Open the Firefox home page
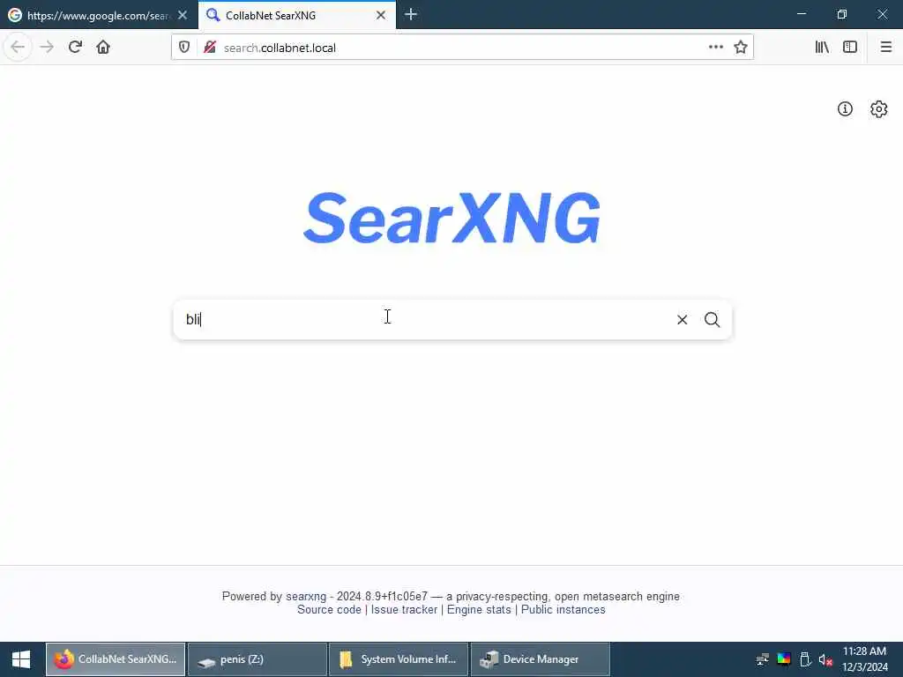903x677 pixels. coord(103,48)
